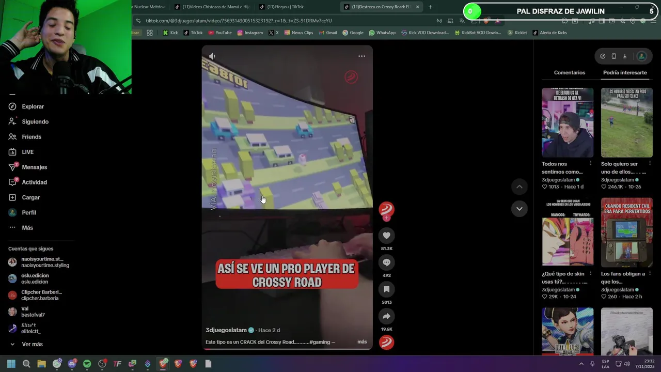The image size is (661, 372).
Task: Open options for 'Los fans obligan a' card
Action: pyautogui.click(x=650, y=274)
